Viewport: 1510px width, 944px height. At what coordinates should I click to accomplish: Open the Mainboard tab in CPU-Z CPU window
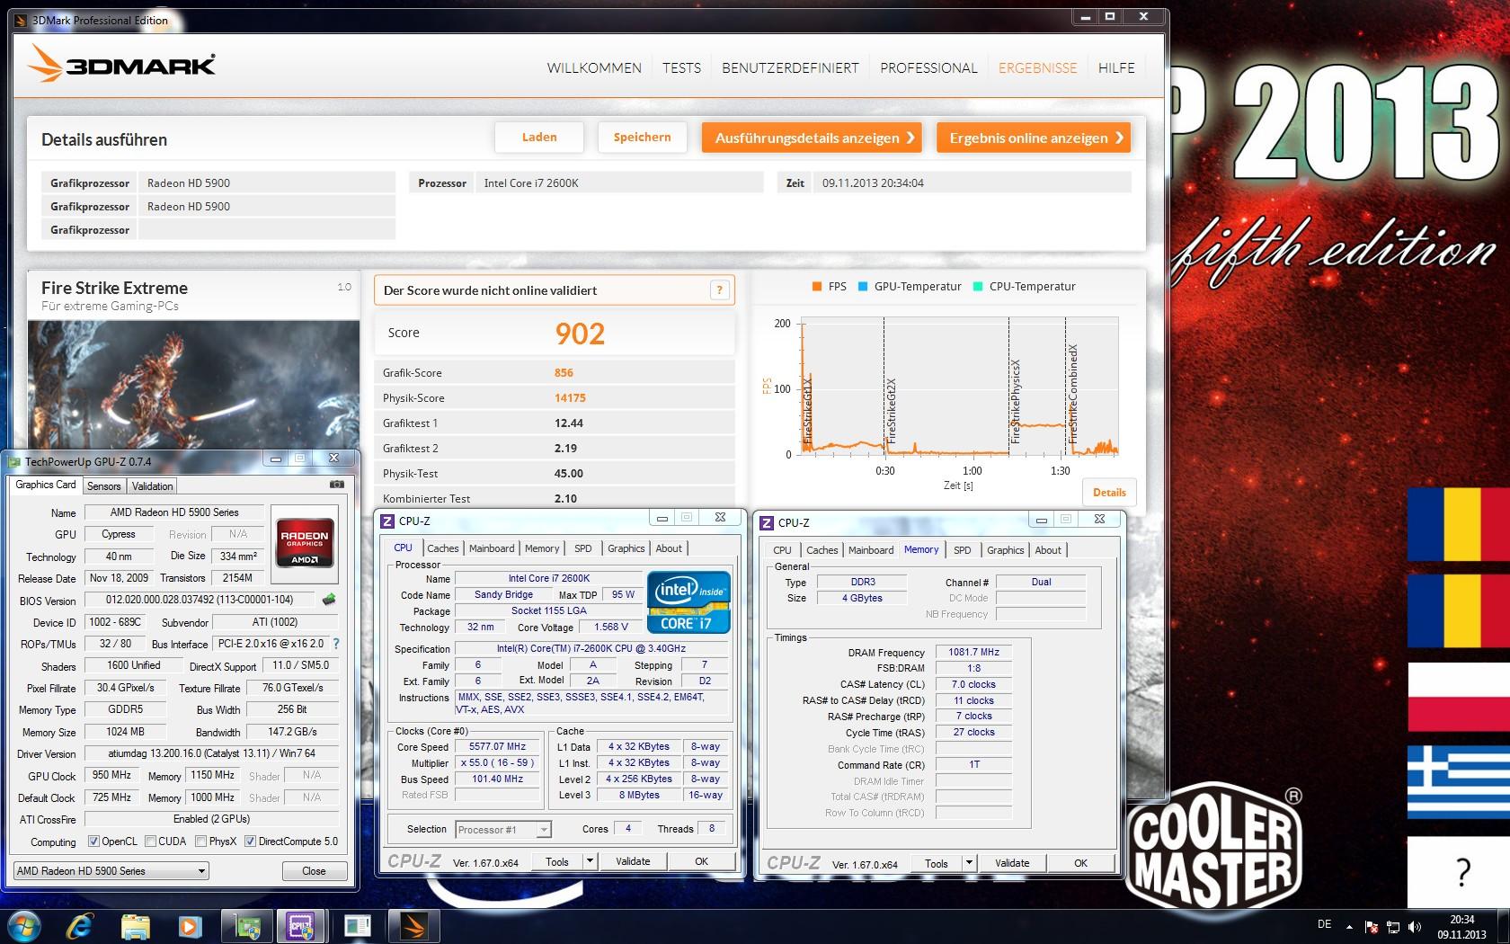point(492,548)
